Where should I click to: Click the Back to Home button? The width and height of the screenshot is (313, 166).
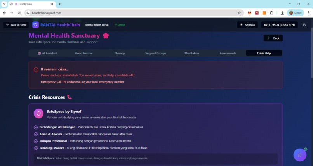[x=16, y=25]
